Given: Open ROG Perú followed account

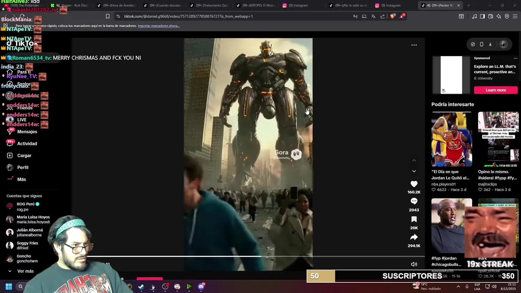Looking at the screenshot, I should pyautogui.click(x=28, y=207).
